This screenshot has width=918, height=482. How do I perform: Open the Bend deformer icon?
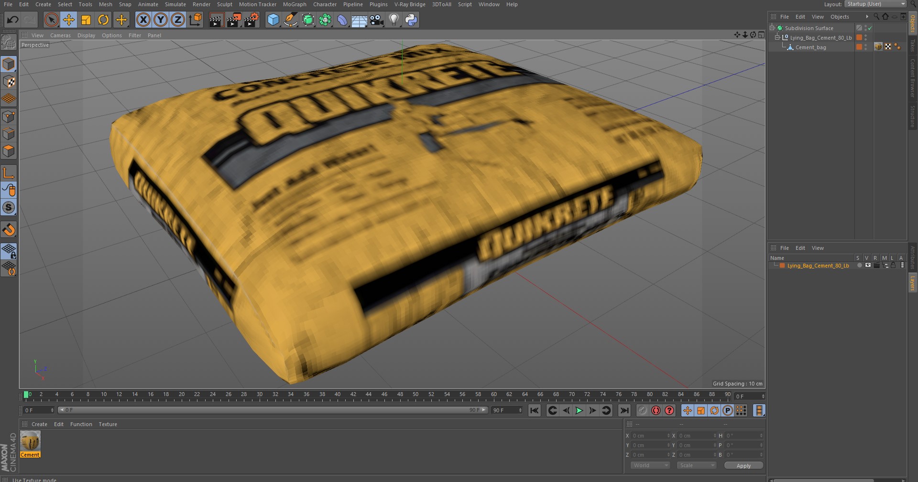pyautogui.click(x=342, y=20)
